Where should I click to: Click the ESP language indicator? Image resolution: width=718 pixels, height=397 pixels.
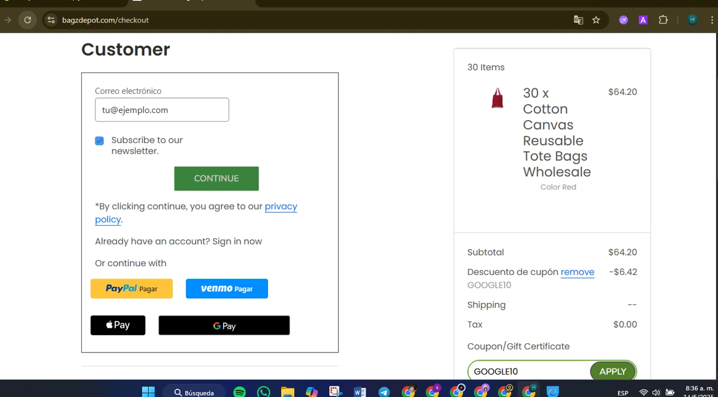click(x=623, y=393)
